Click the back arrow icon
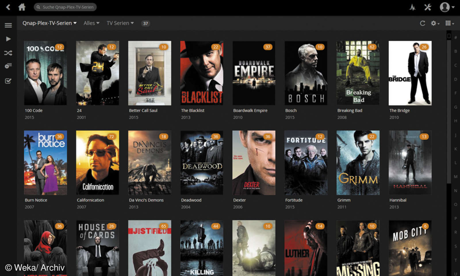The height and width of the screenshot is (276, 460). [x=8, y=7]
